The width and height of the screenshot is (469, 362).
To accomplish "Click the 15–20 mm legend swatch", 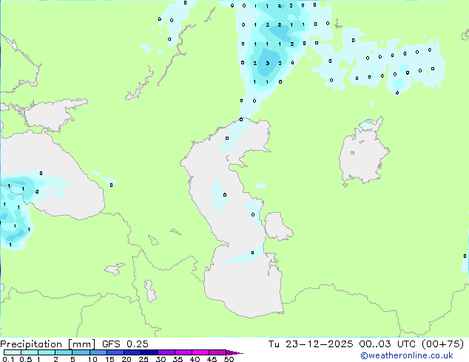I will (115, 352).
